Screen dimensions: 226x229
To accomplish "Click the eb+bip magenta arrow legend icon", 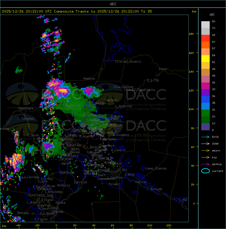I will tap(205, 164).
